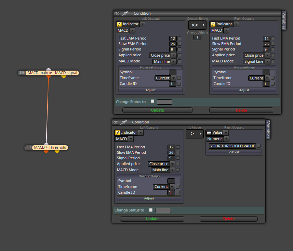Click Delete button in upper Condition panel
The width and height of the screenshot is (293, 251).
pos(241,110)
